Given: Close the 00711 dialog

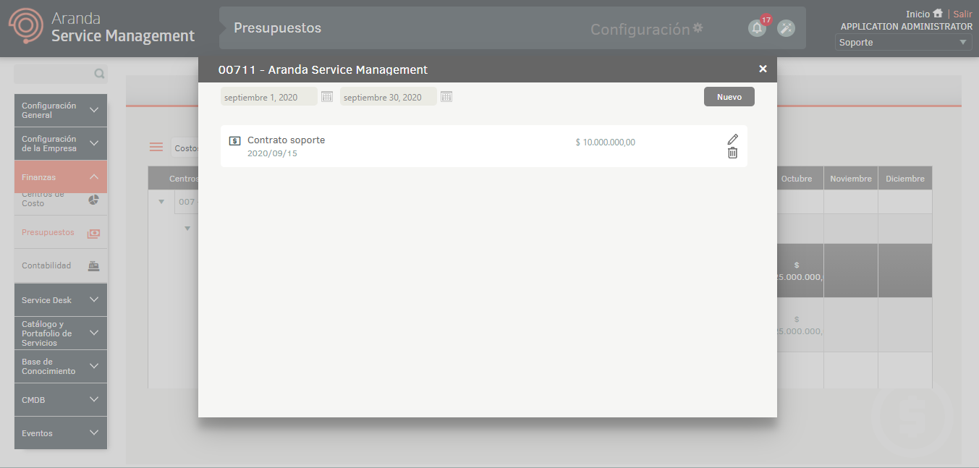Looking at the screenshot, I should (x=763, y=69).
